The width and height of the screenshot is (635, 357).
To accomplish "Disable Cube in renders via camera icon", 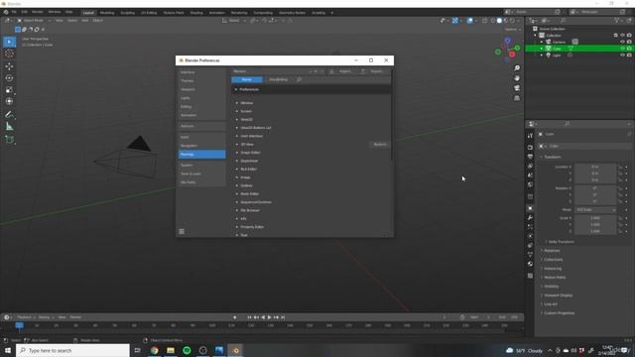I will pyautogui.click(x=629, y=49).
